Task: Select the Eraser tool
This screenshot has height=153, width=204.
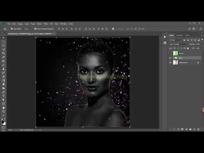Action: [x=3, y=76]
